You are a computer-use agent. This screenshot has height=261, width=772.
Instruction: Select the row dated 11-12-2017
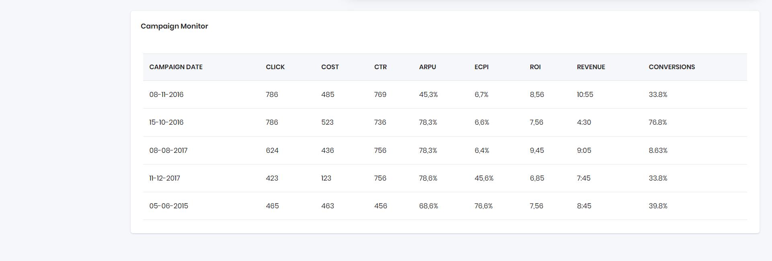(165, 178)
